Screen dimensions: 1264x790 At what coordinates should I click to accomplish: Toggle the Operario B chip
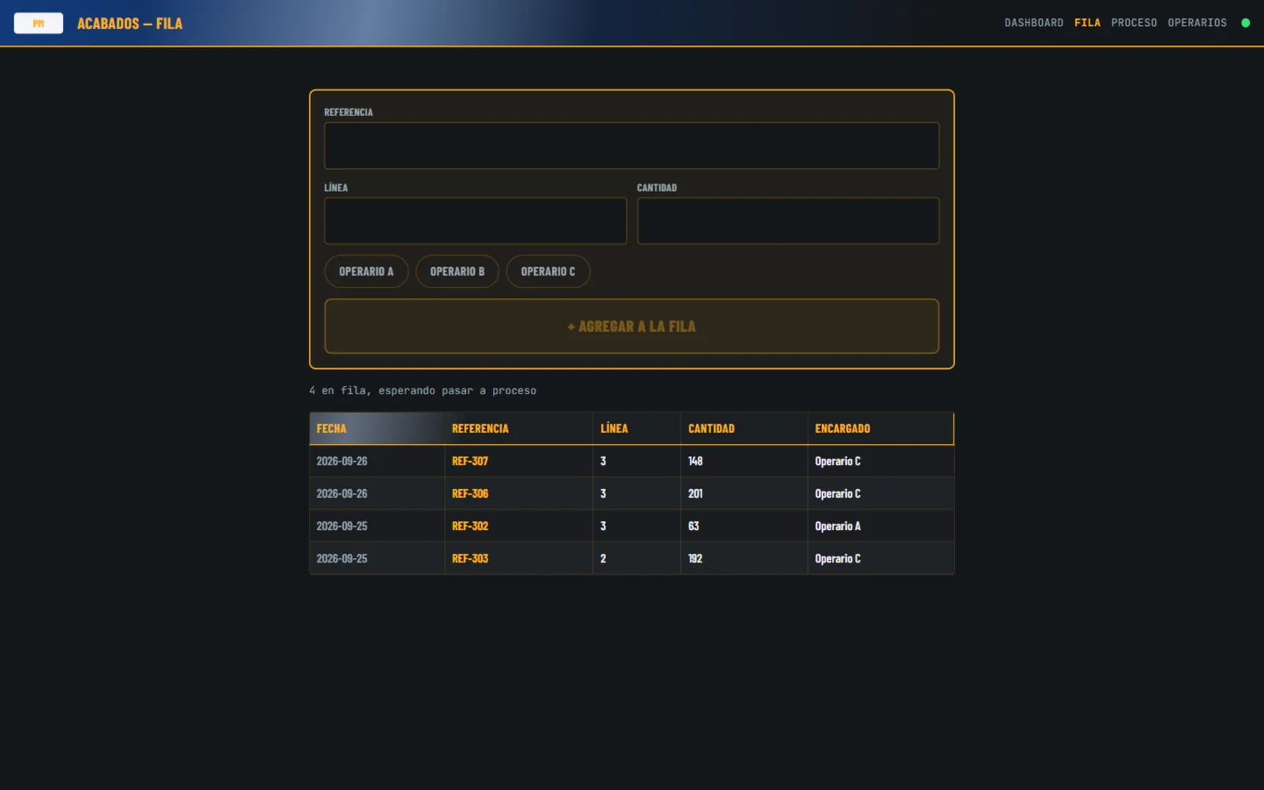click(457, 271)
